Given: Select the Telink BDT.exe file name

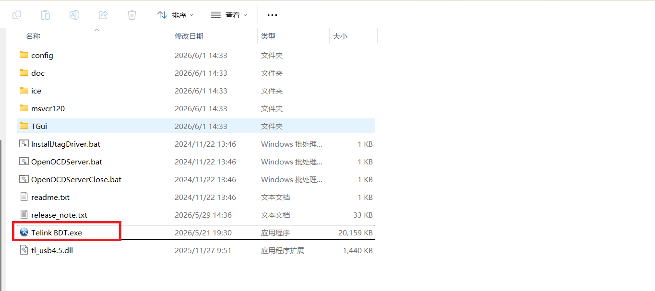Looking at the screenshot, I should pyautogui.click(x=57, y=233).
